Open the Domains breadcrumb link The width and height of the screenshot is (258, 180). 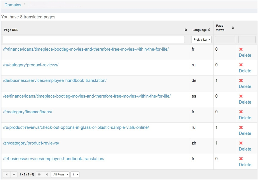point(13,5)
